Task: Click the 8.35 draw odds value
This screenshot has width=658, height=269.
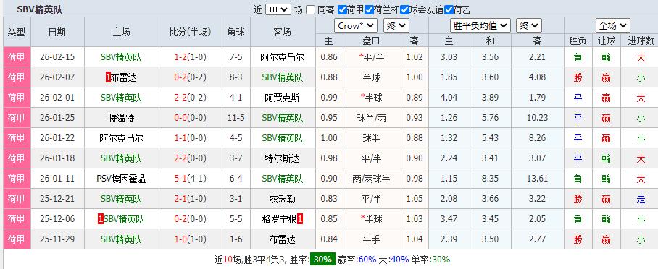Action: coord(490,179)
